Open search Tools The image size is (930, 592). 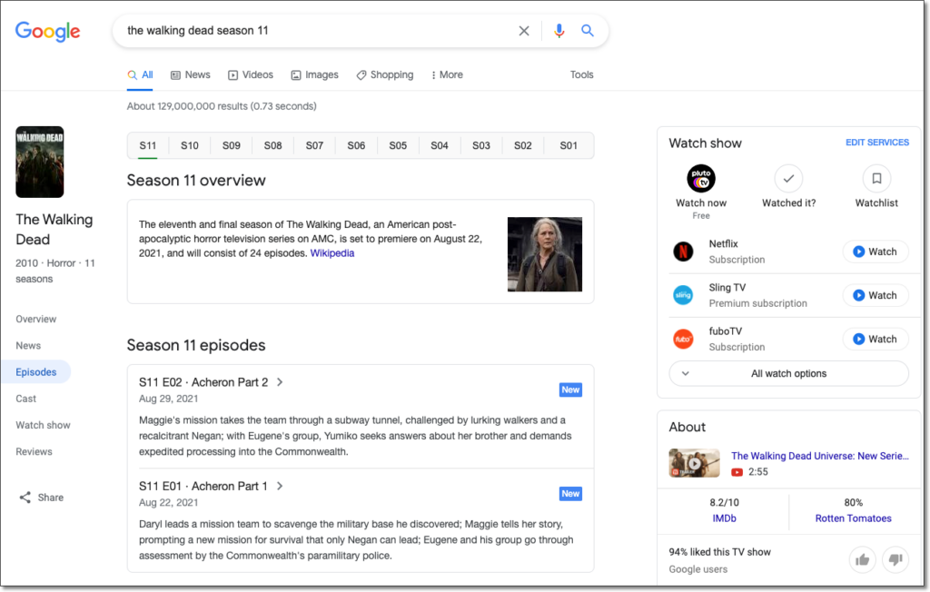(x=582, y=74)
